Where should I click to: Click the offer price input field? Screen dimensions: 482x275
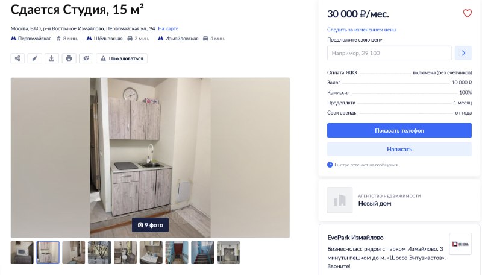(x=389, y=53)
